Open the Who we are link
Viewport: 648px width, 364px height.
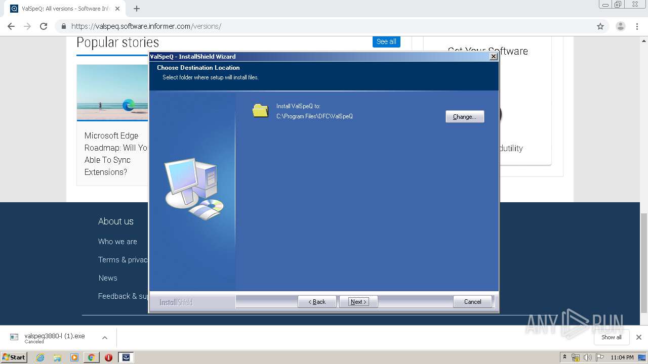117,242
